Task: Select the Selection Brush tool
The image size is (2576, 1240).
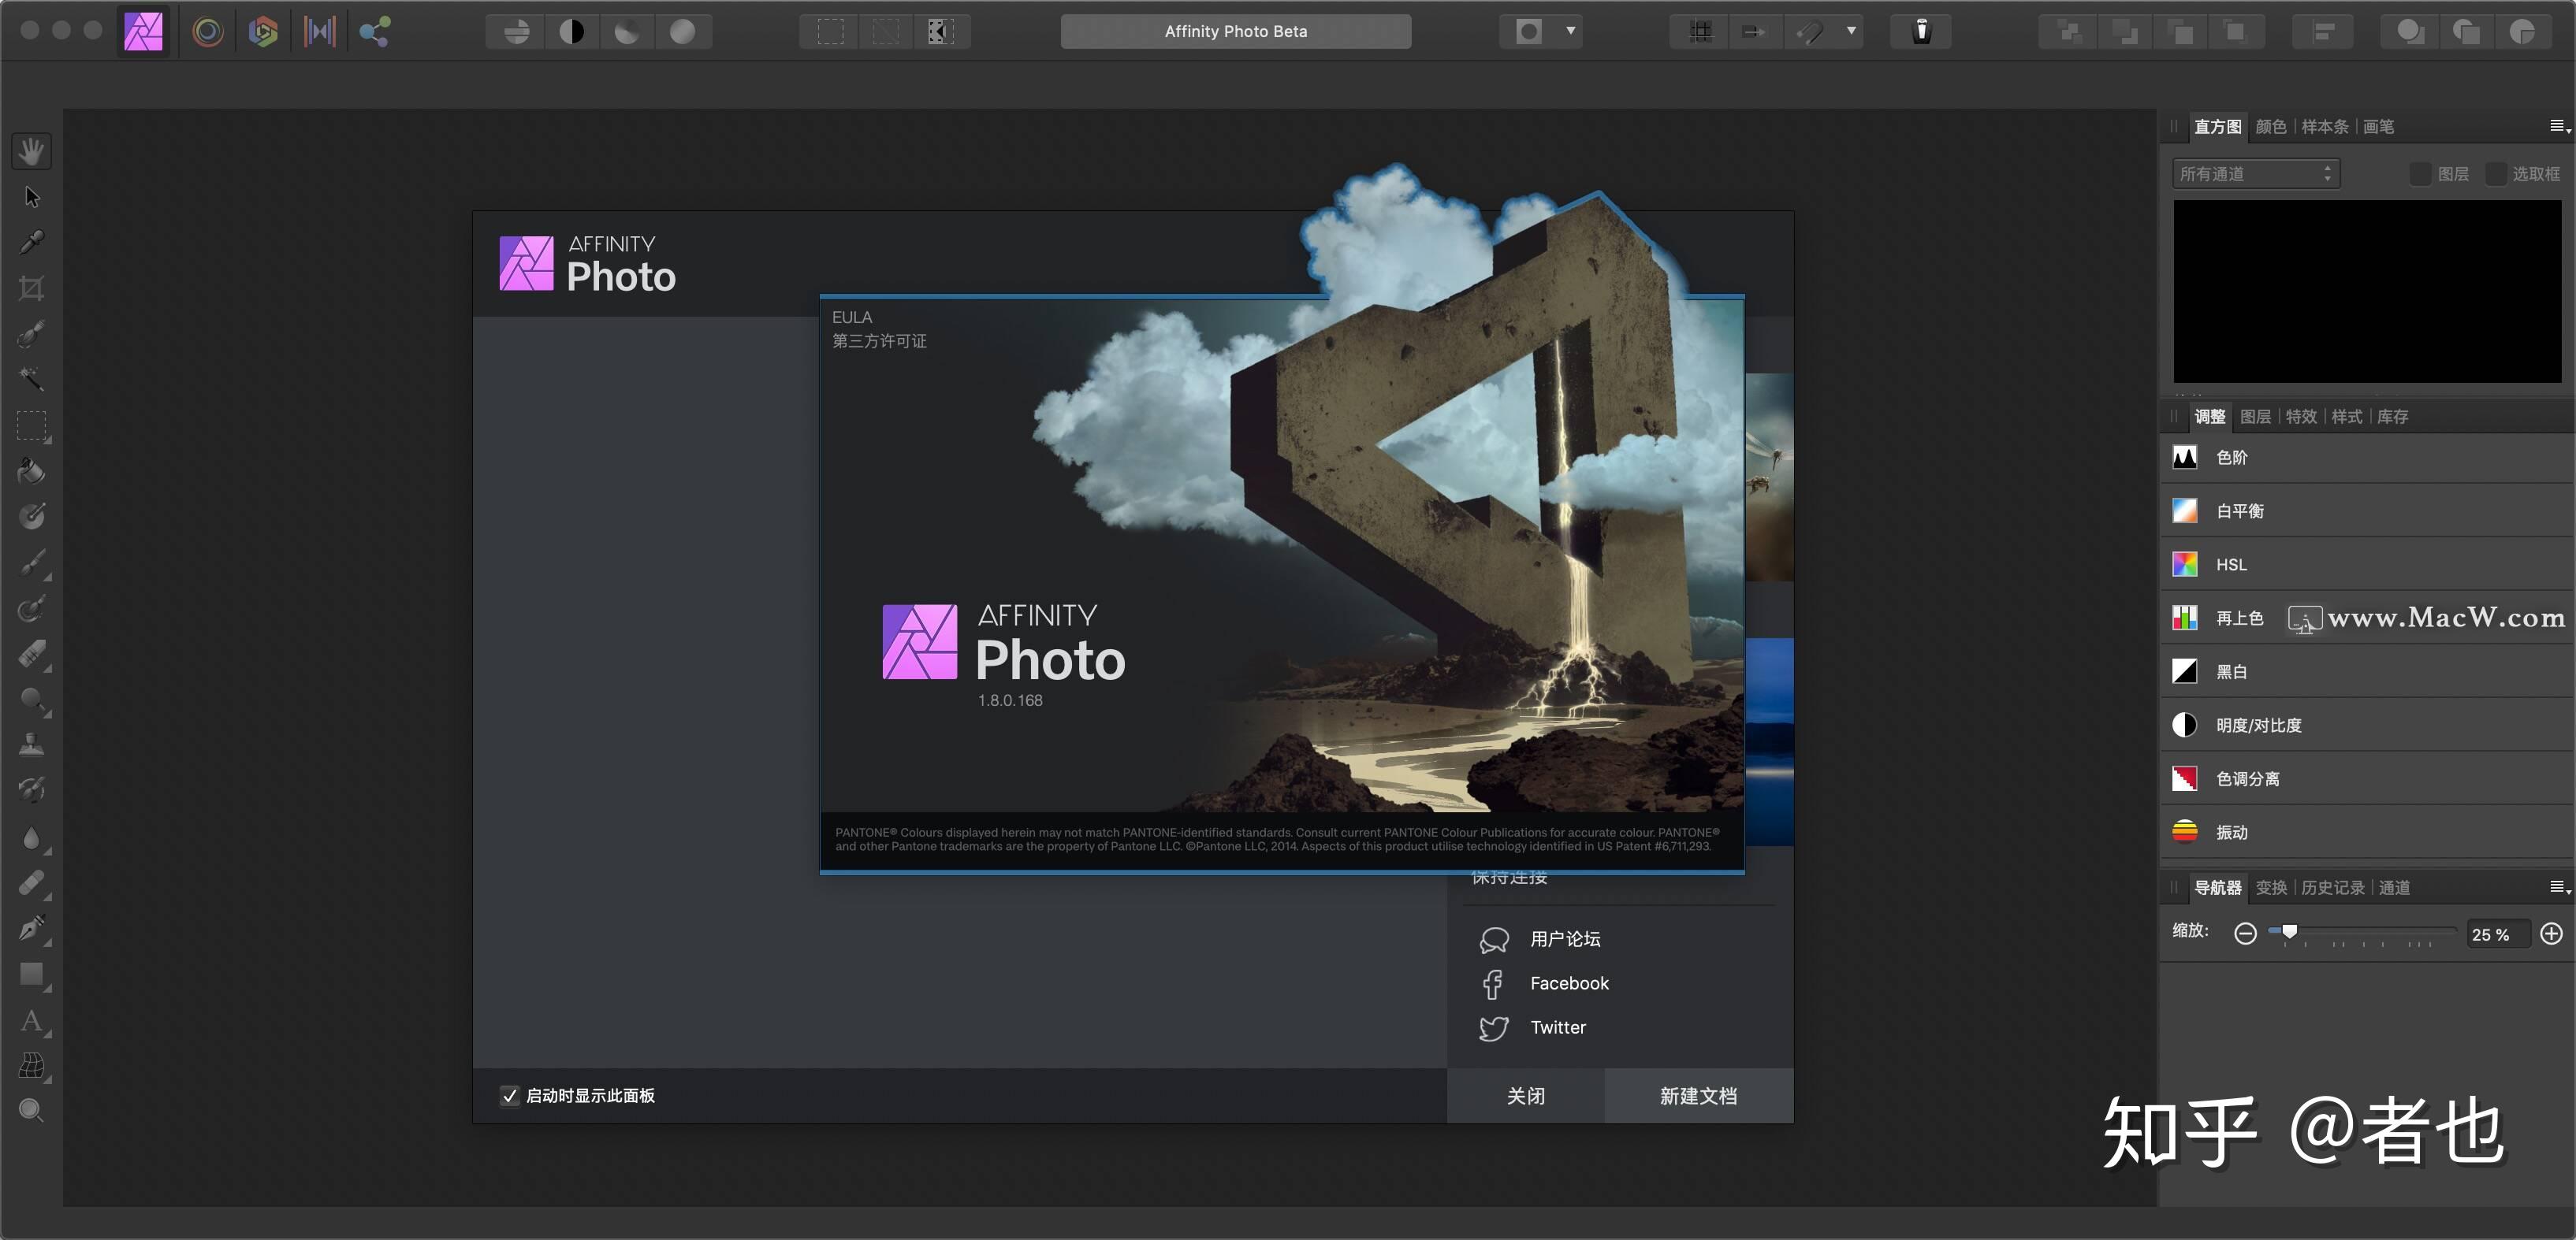Action: (x=31, y=334)
